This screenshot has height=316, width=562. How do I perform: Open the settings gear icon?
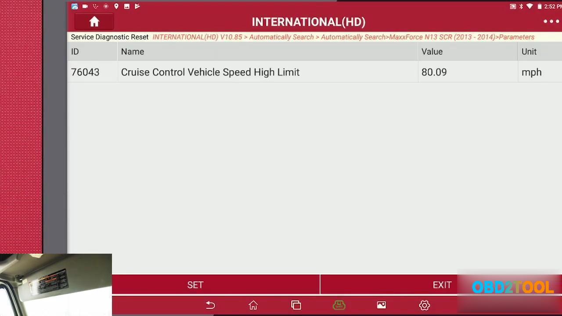click(x=424, y=305)
